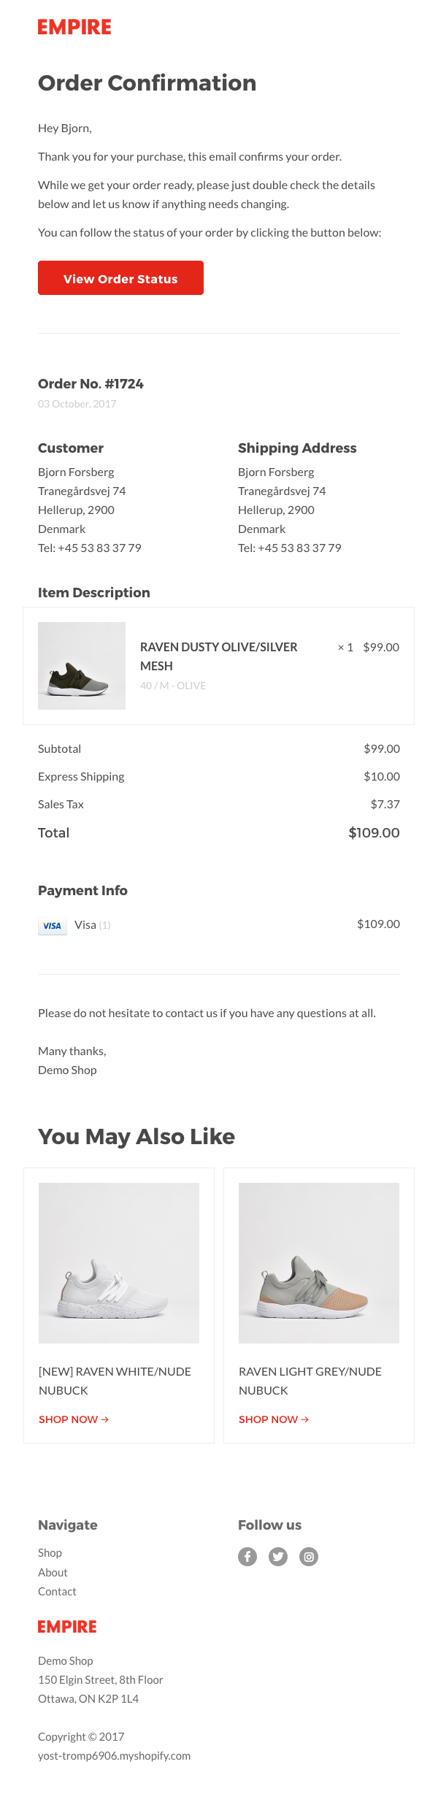Click SHOP NOW under Raven White/Nude
The width and height of the screenshot is (438, 1794).
coord(74,1419)
